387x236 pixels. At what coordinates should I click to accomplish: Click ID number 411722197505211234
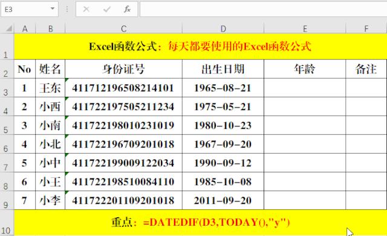tap(123, 107)
